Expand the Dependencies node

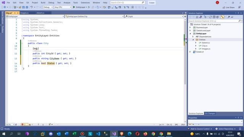tap(193, 37)
